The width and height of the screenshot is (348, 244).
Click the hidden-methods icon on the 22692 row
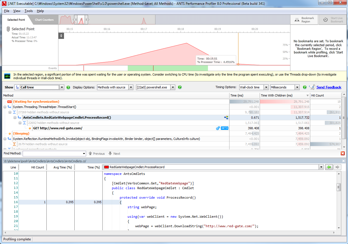coord(25,123)
